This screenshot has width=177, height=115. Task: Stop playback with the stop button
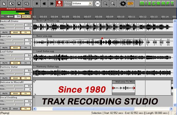pyautogui.click(x=37, y=3)
